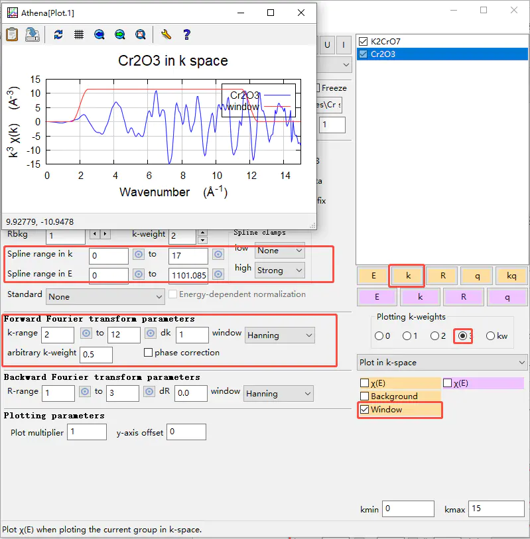The width and height of the screenshot is (530, 539).
Task: Edit y-axis offset field
Action: (x=186, y=432)
